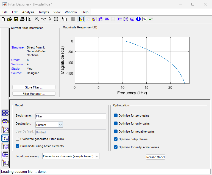Open the Filter Information view

[138, 19]
